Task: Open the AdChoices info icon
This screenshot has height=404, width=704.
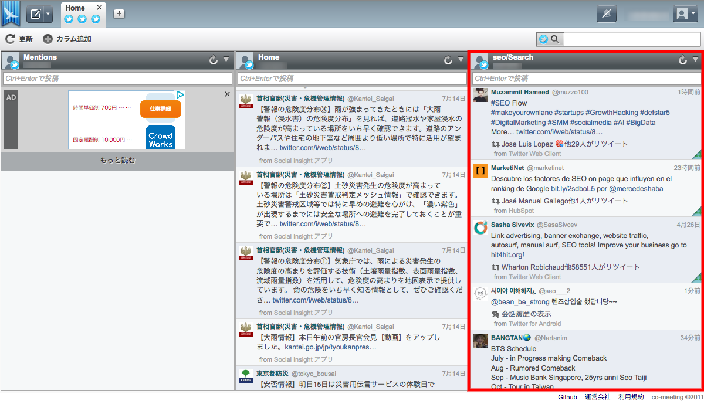Action: 181,95
